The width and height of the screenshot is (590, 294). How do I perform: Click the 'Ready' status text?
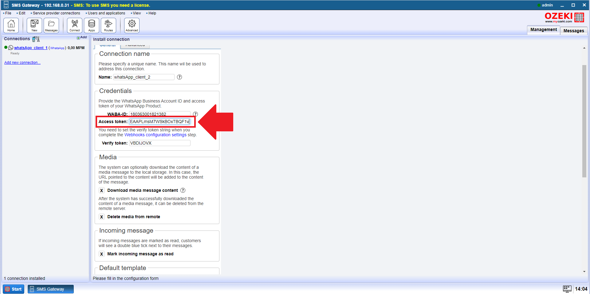(x=15, y=53)
